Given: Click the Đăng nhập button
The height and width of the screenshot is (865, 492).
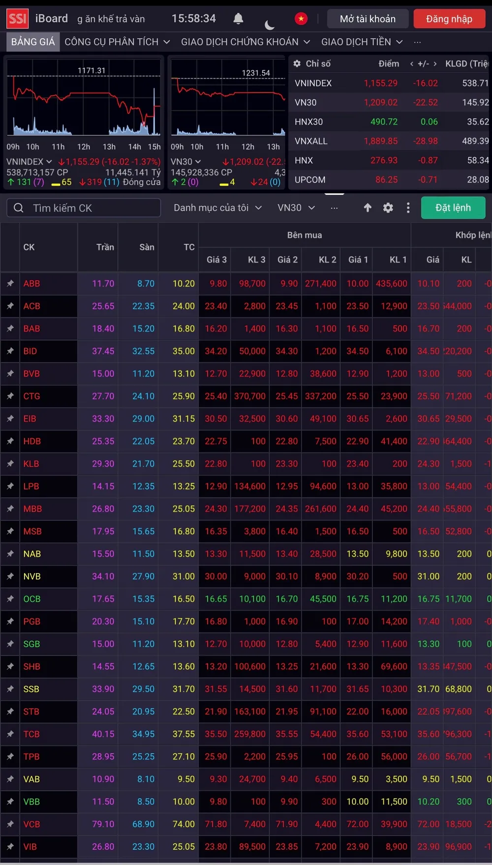Looking at the screenshot, I should [x=449, y=19].
